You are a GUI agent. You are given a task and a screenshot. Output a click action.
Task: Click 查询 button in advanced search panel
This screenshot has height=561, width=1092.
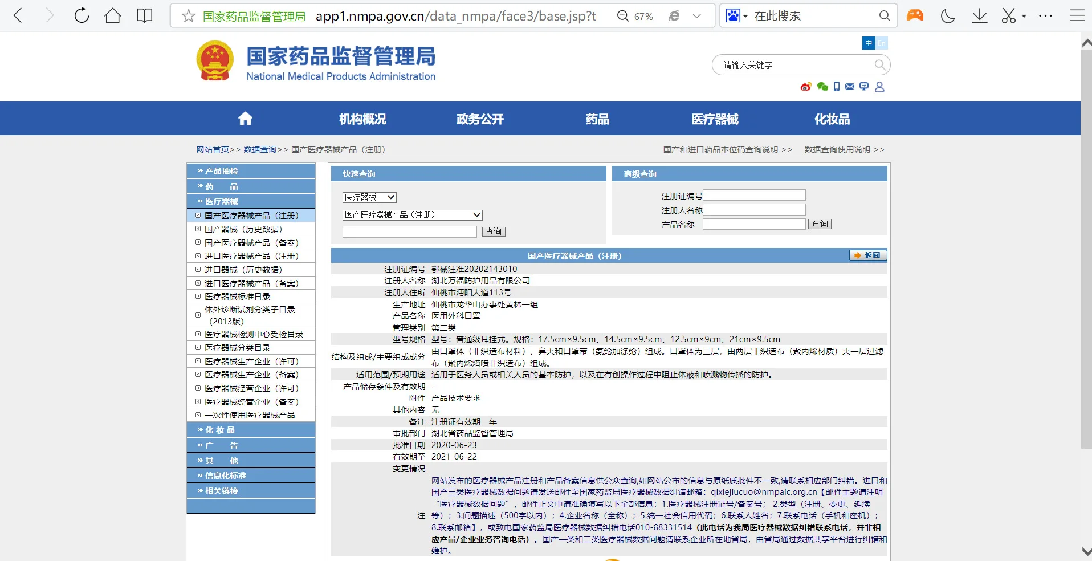click(820, 224)
